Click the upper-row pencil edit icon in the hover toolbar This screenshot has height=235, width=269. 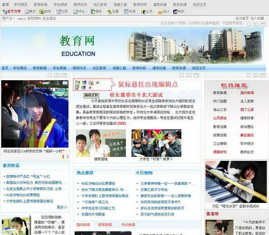click(x=77, y=83)
